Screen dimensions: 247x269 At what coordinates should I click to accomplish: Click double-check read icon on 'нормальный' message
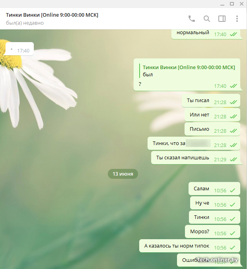pos(233,34)
